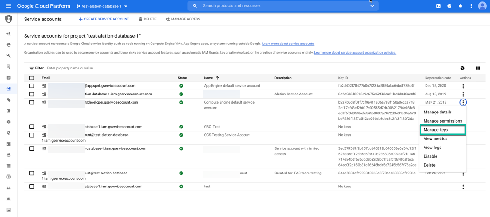The image size is (490, 217).
Task: Open the top bar three-dot settings menu
Action: click(471, 6)
